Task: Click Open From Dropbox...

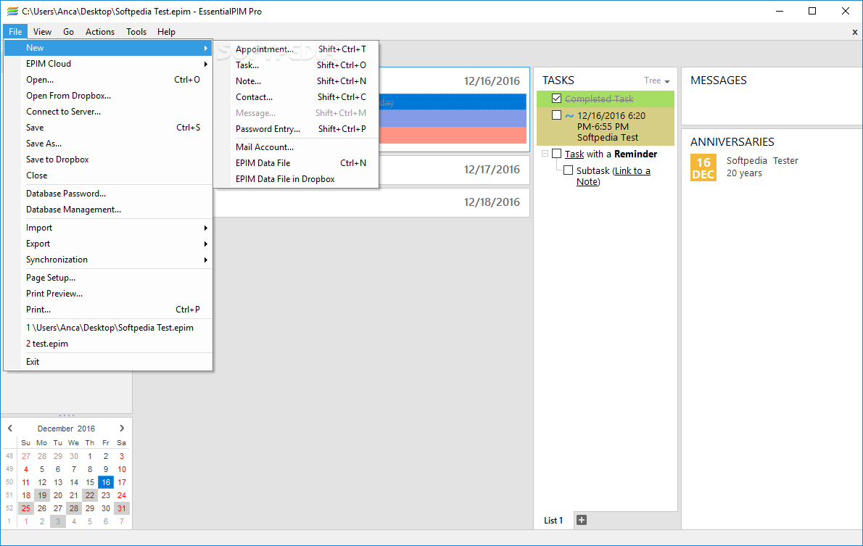Action: [109, 96]
